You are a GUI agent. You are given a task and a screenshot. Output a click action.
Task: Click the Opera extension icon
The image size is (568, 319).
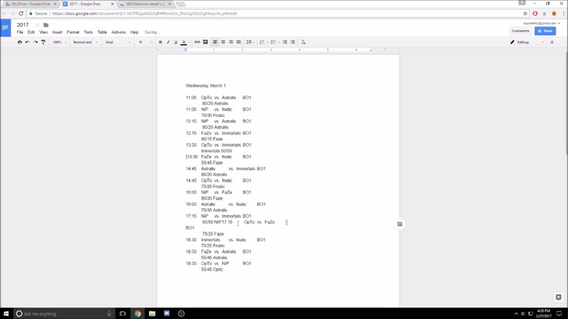[x=535, y=13]
